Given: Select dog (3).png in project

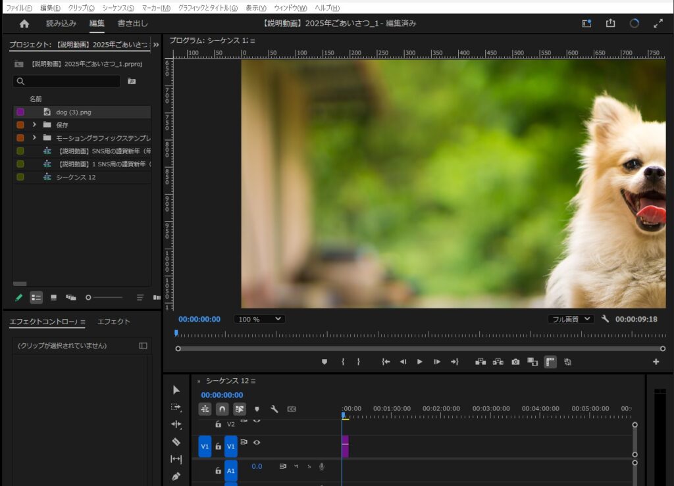Looking at the screenshot, I should (x=82, y=112).
